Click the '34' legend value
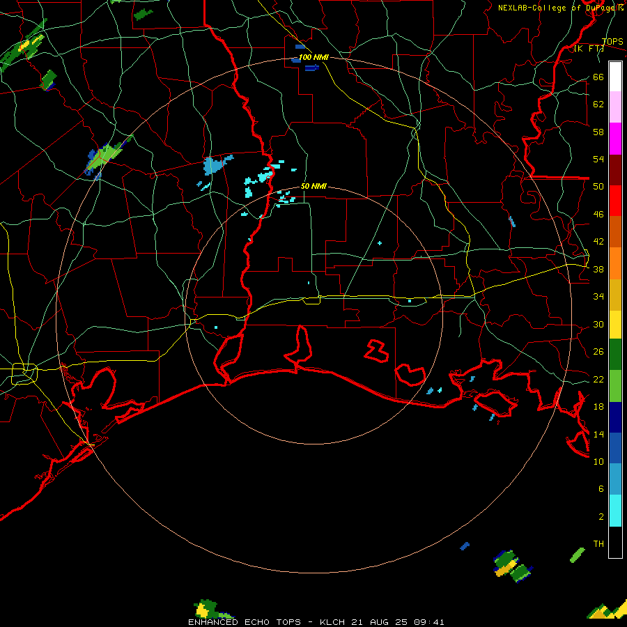Viewport: 627px width, 627px height. click(x=598, y=296)
